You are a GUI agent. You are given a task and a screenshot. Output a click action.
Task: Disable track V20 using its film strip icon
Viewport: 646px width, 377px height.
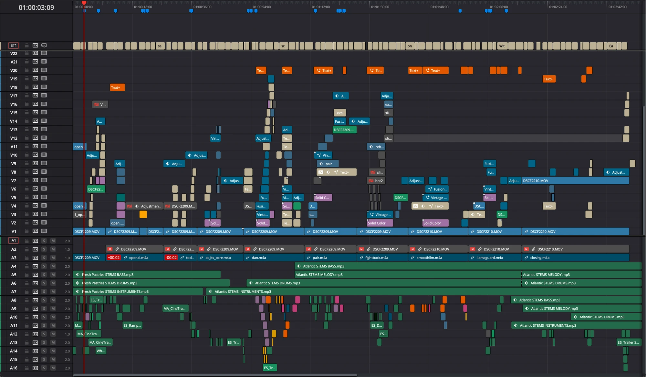point(44,70)
